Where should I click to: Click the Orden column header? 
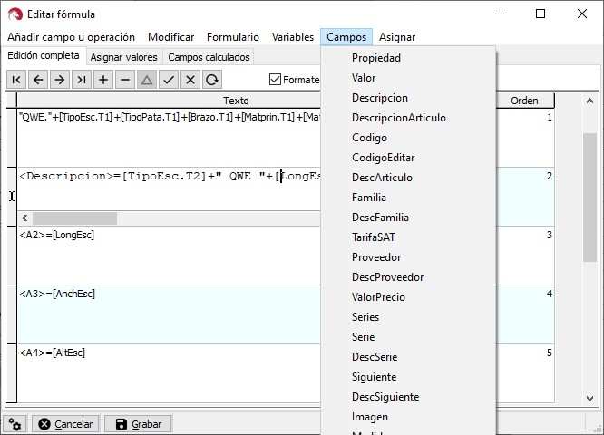click(524, 101)
